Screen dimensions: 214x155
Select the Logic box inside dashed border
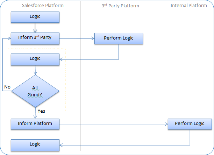(35, 59)
